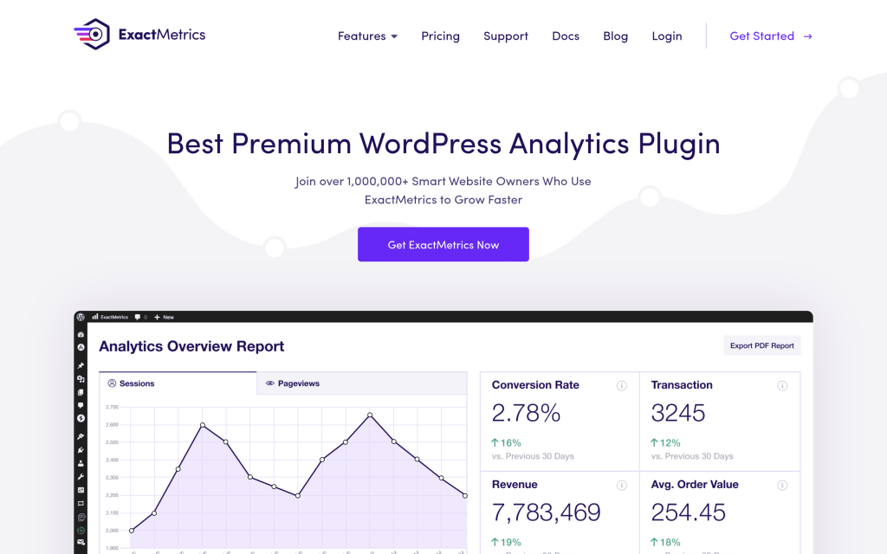This screenshot has width=887, height=554.
Task: Open the Dashboard gauge icon in the sidebar
Action: click(81, 335)
